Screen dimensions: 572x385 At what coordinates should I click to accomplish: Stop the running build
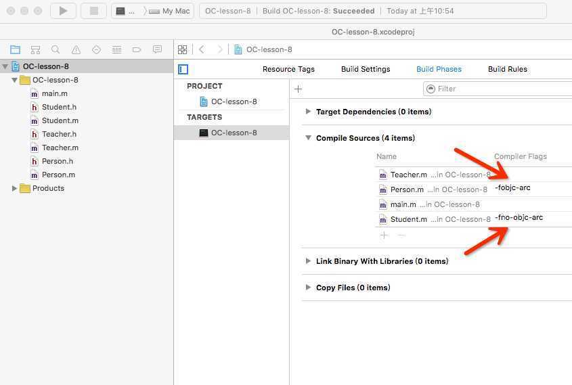point(93,11)
